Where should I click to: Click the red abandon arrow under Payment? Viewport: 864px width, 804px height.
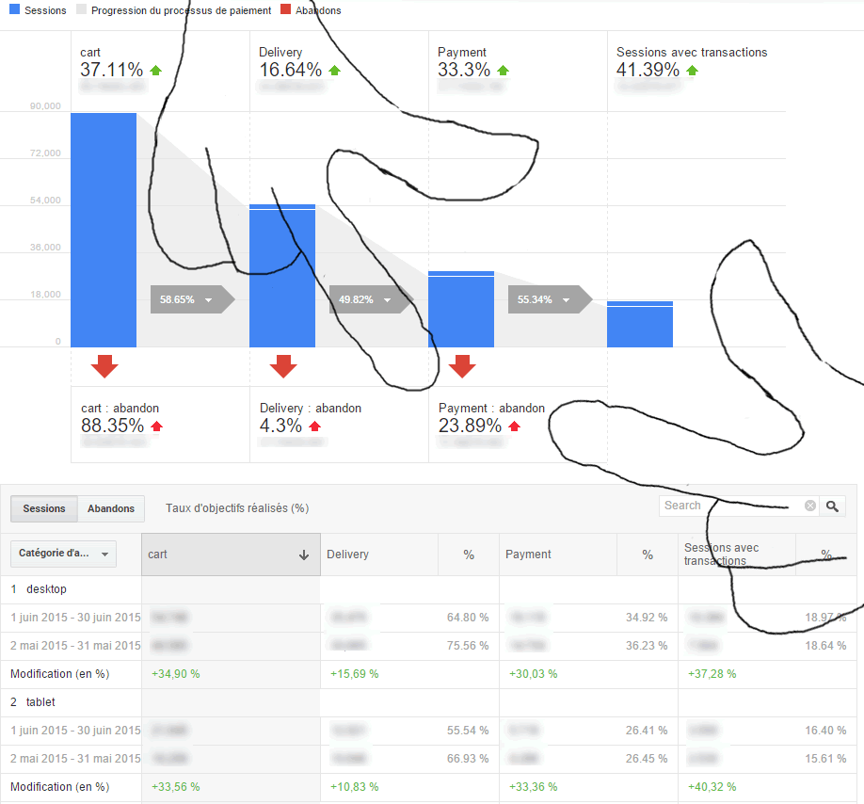click(461, 366)
